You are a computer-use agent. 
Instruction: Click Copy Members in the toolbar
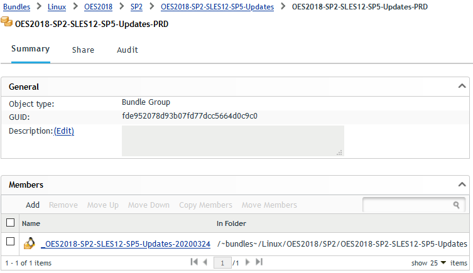pyautogui.click(x=206, y=205)
